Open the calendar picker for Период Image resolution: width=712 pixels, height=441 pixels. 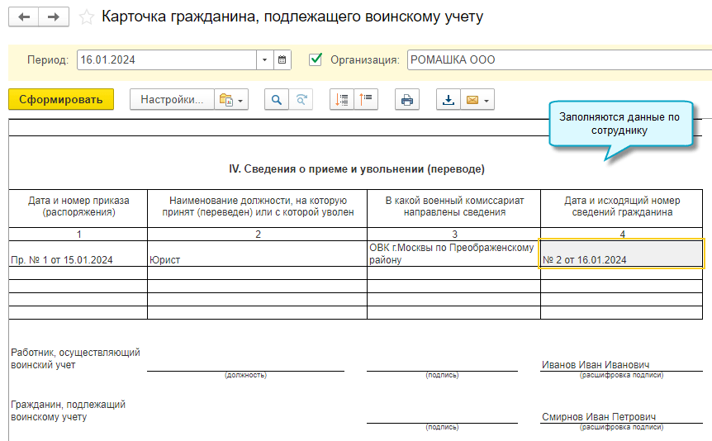(x=282, y=59)
